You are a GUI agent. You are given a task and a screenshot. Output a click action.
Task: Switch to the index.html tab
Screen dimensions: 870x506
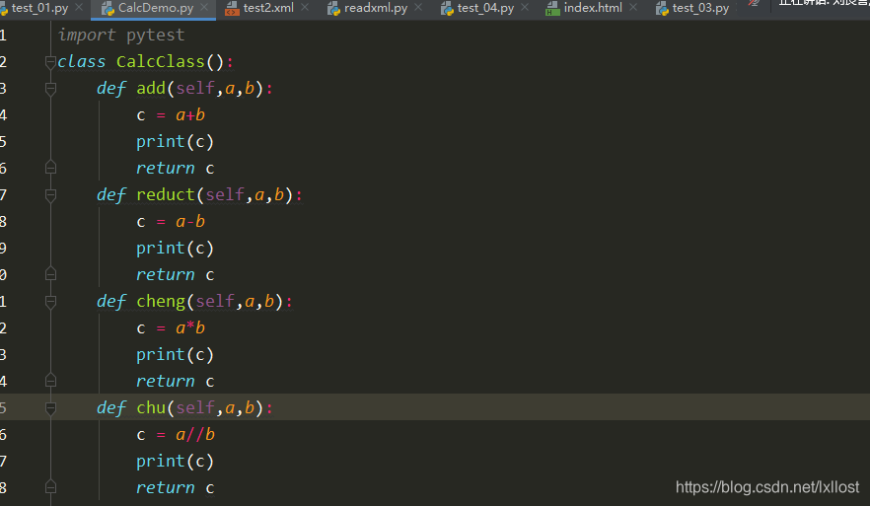click(593, 8)
